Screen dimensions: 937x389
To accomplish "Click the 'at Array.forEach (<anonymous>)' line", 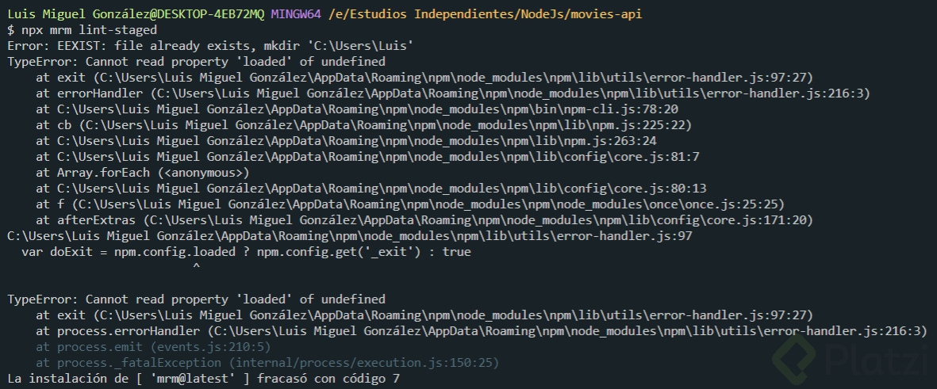I will click(x=142, y=173).
